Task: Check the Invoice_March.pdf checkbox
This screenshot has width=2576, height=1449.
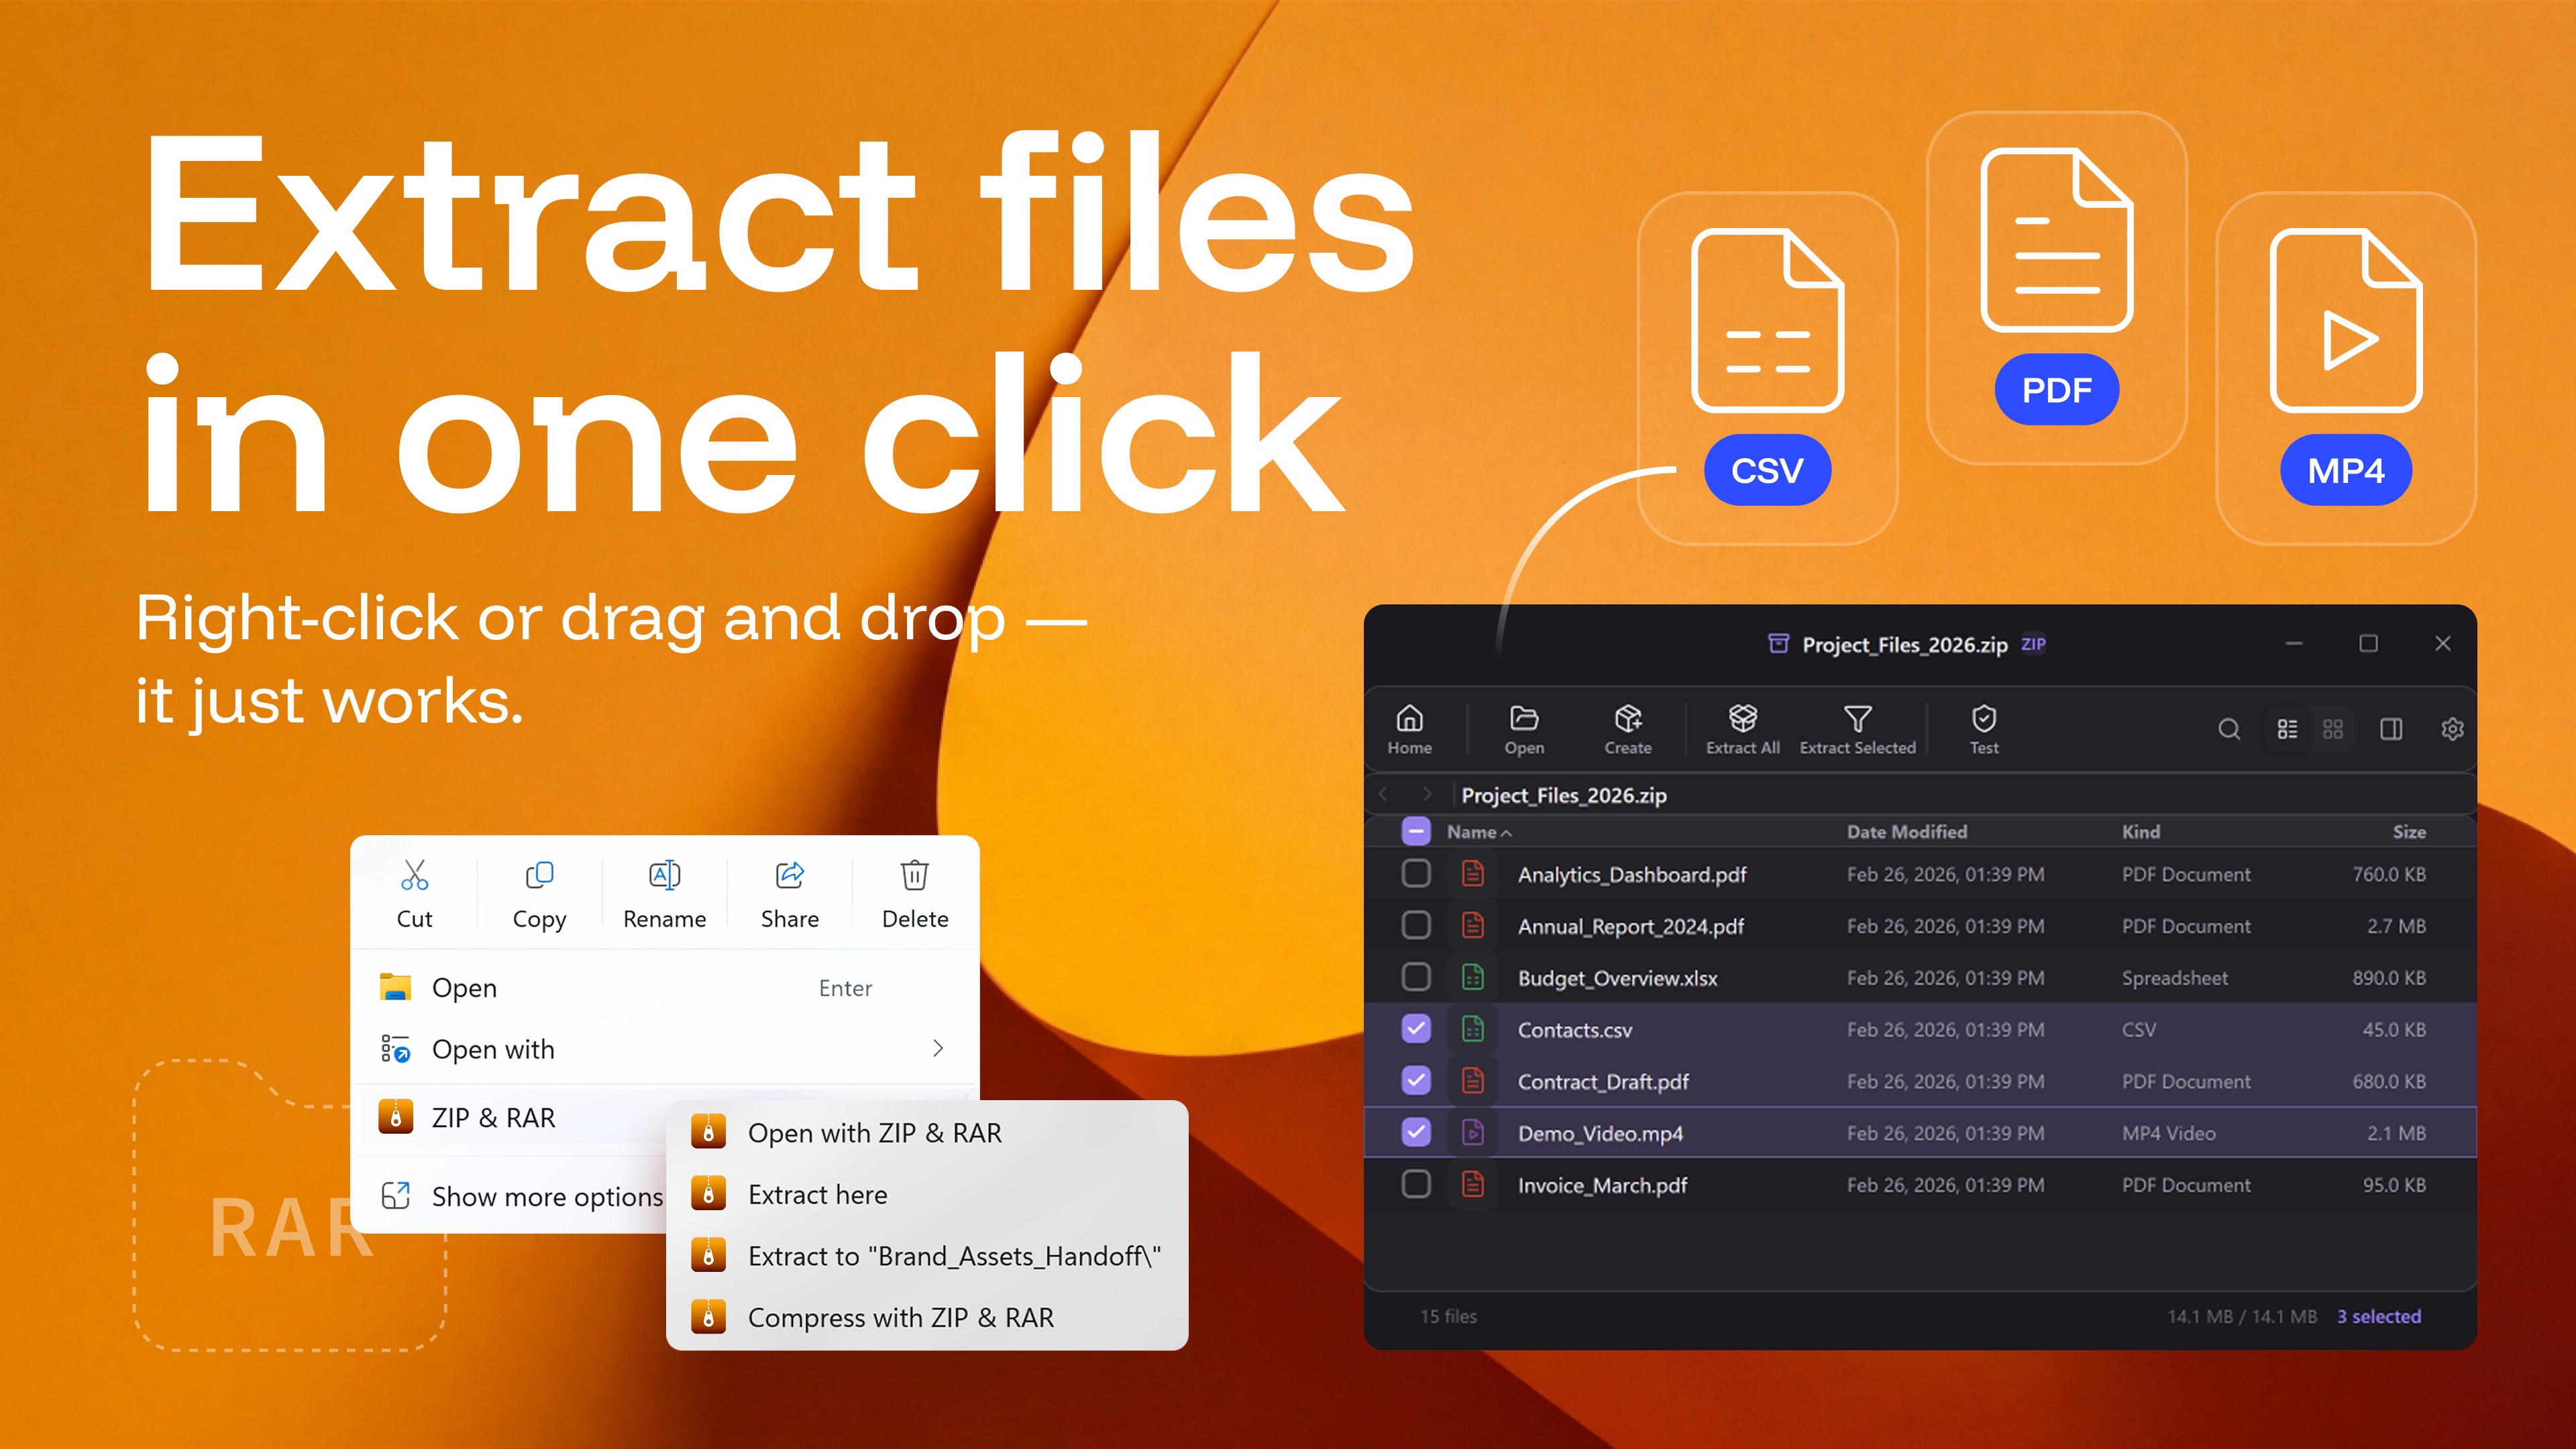Action: 1416,1184
